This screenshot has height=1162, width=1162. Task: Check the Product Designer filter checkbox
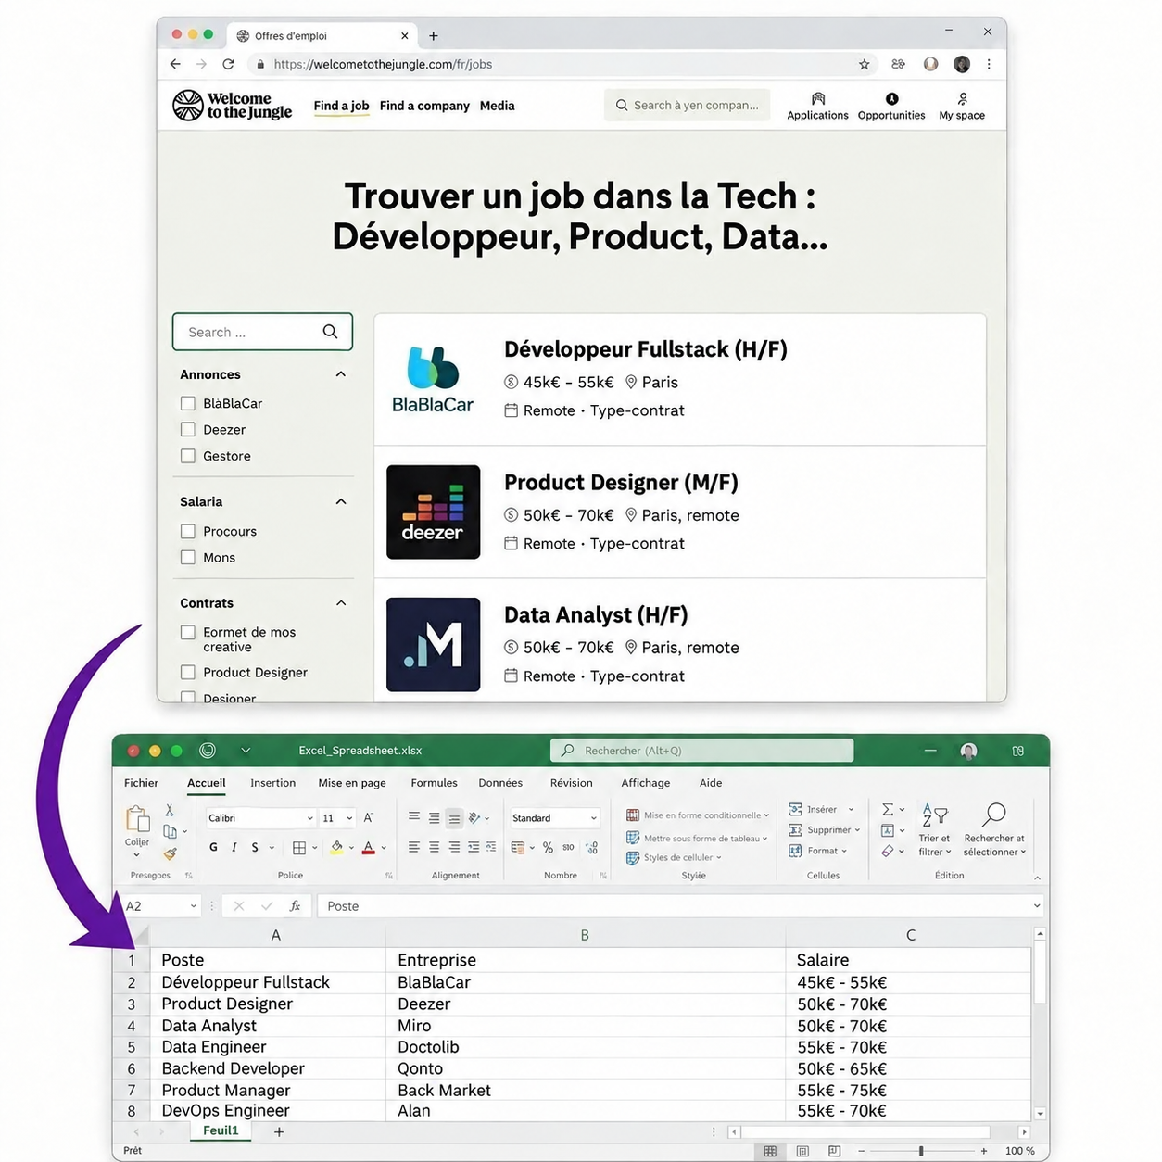pos(188,672)
